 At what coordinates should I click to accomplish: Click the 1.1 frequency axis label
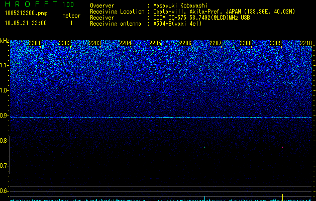coord(4,65)
